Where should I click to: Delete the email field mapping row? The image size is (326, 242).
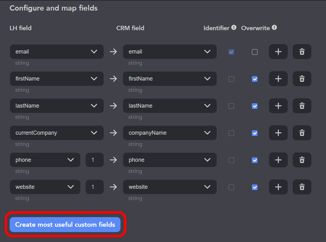[x=302, y=52]
